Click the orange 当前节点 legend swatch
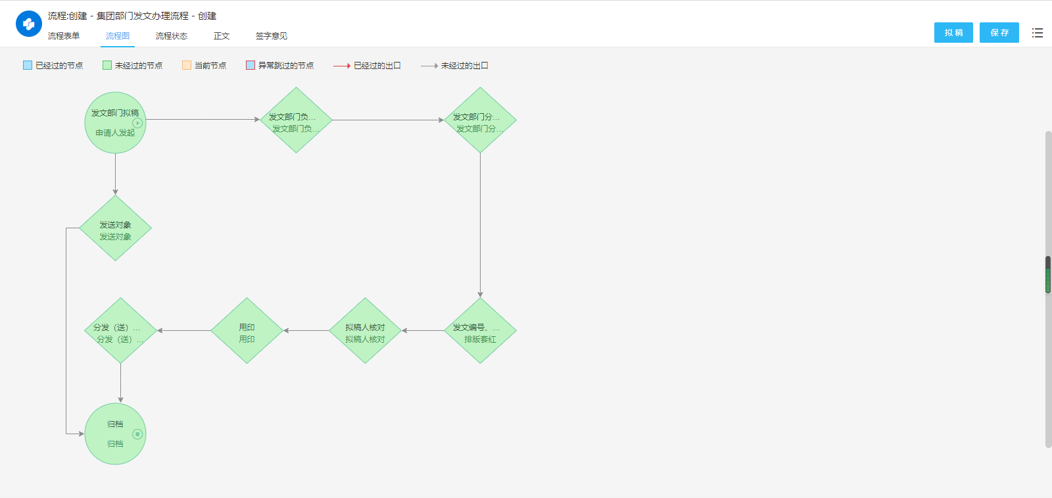 coord(187,65)
